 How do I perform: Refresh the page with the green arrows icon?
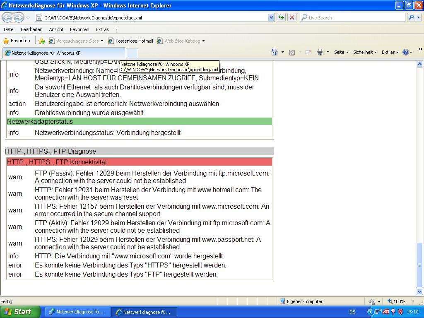(281, 17)
